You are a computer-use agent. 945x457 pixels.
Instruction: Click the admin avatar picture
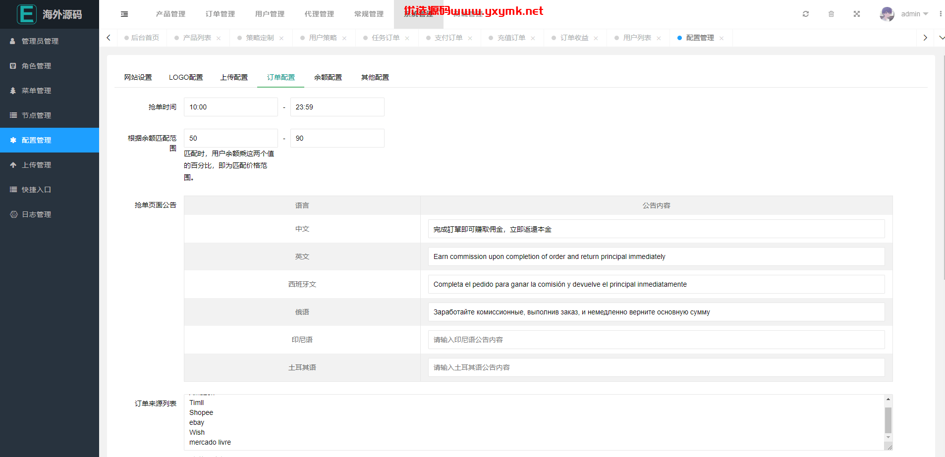point(887,14)
